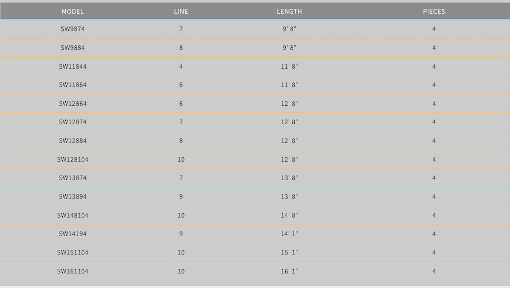510x288 pixels.
Task: Select model SW12884 cell
Action: 72,141
